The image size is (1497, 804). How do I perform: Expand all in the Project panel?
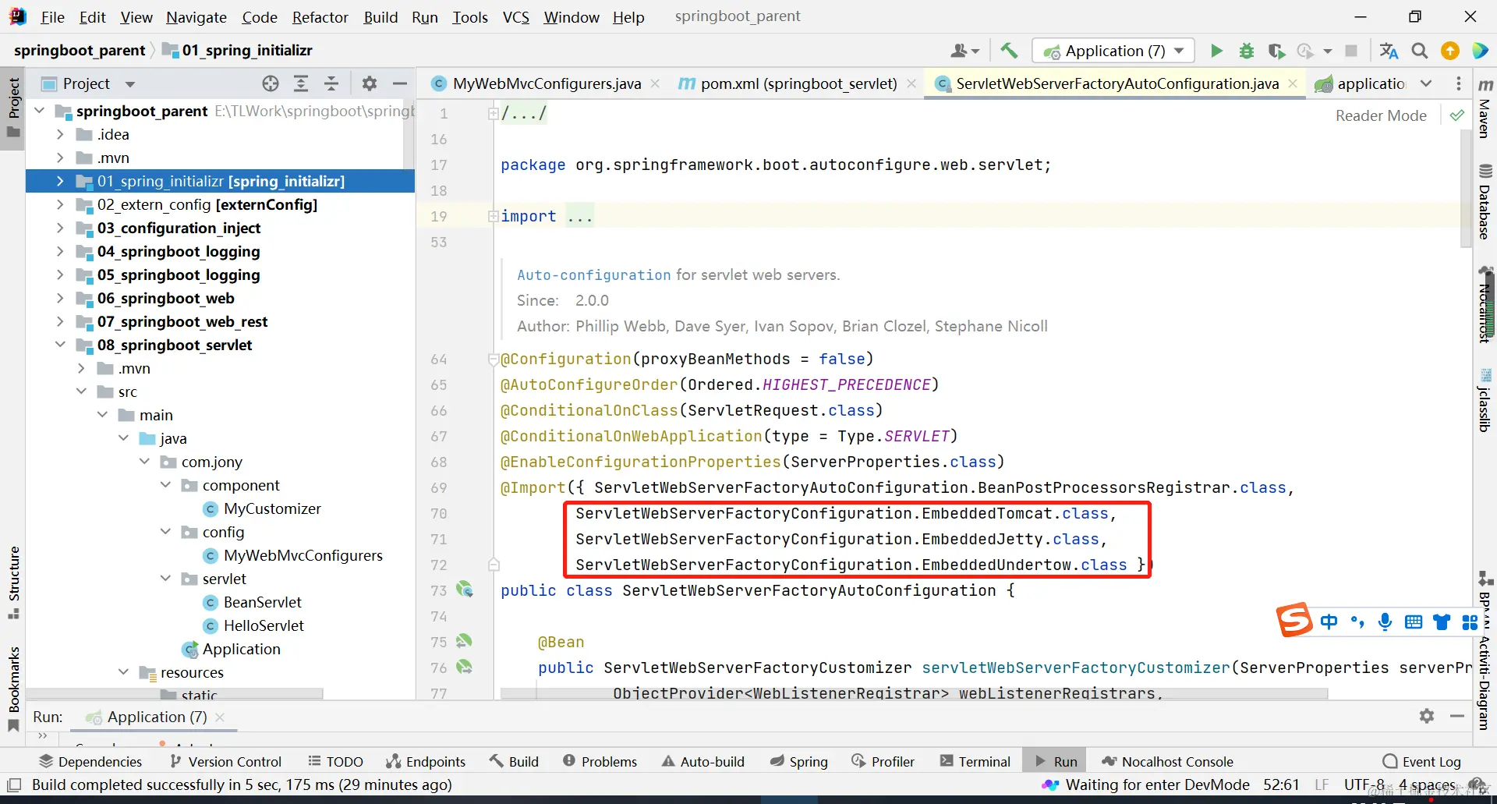(x=301, y=83)
